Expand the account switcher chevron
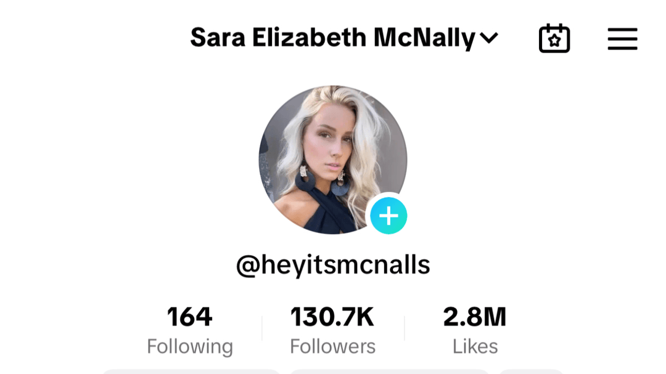This screenshot has height=374, width=666. coord(489,38)
